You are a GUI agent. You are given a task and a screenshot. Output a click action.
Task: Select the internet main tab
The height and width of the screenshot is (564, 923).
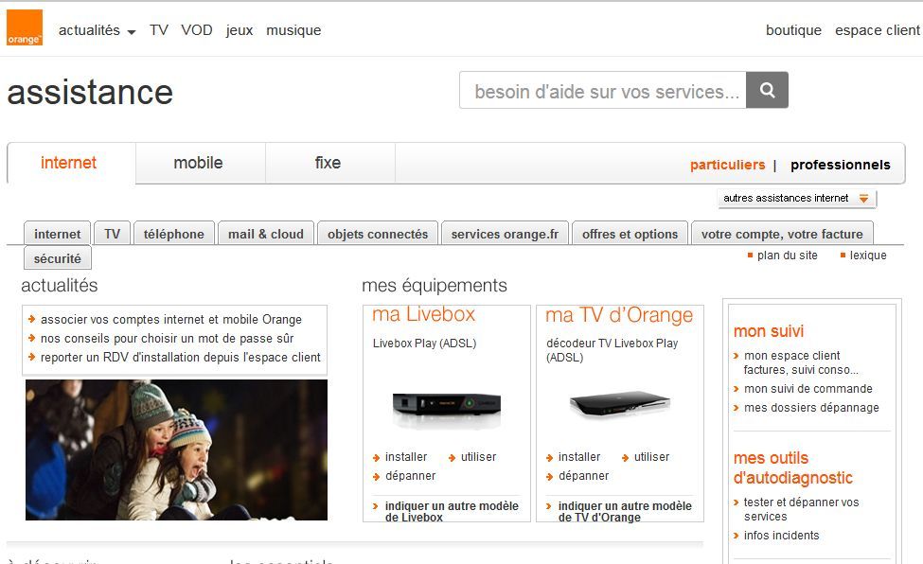[71, 163]
